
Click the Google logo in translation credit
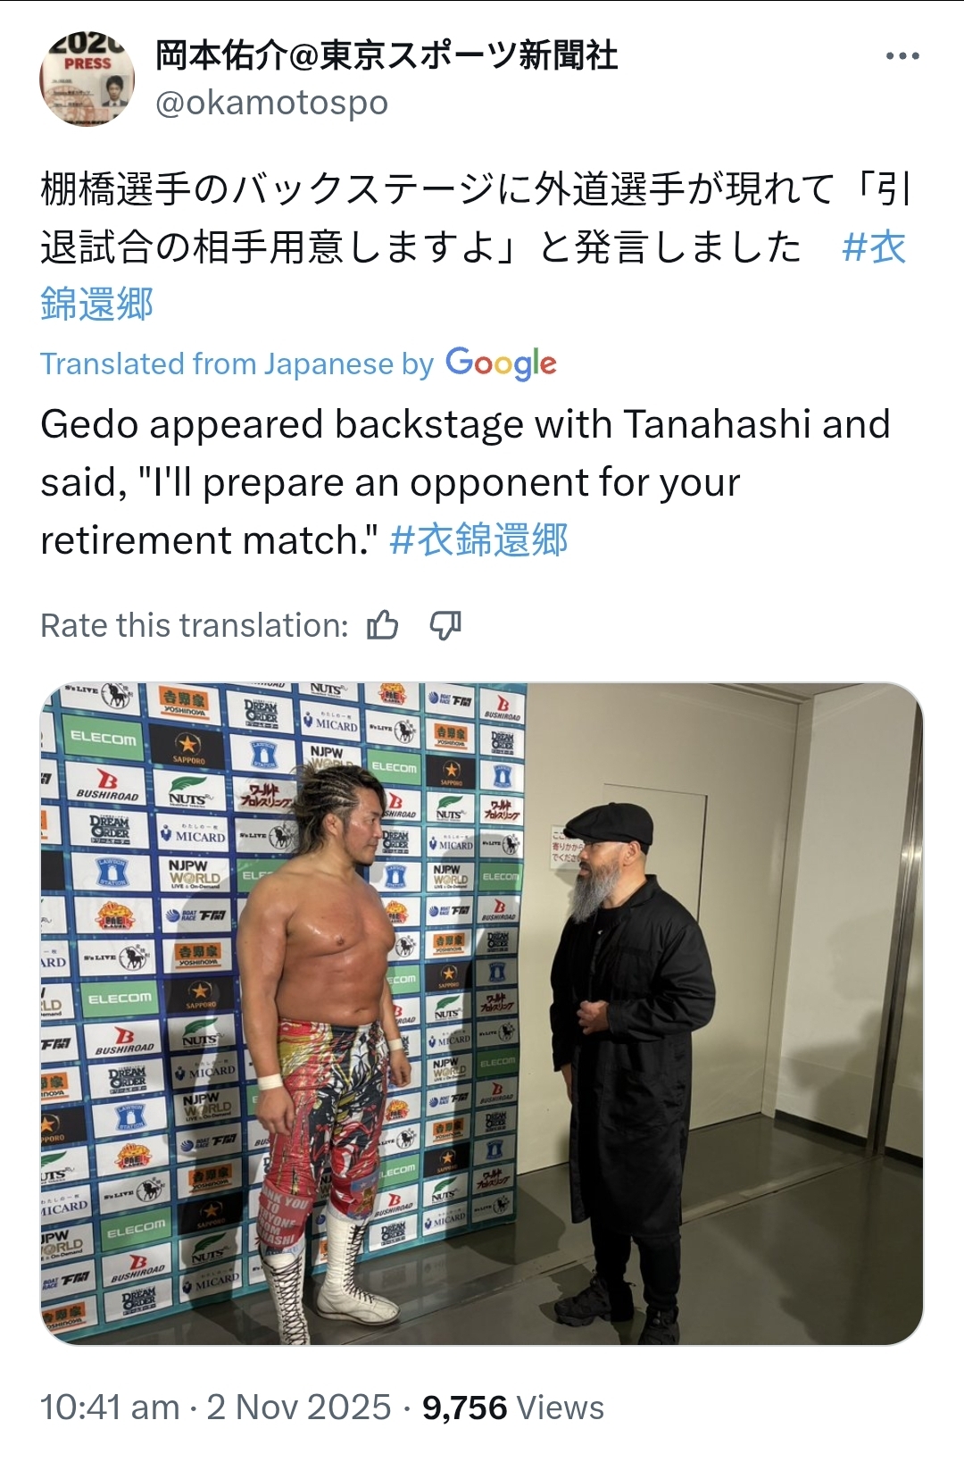click(x=501, y=363)
